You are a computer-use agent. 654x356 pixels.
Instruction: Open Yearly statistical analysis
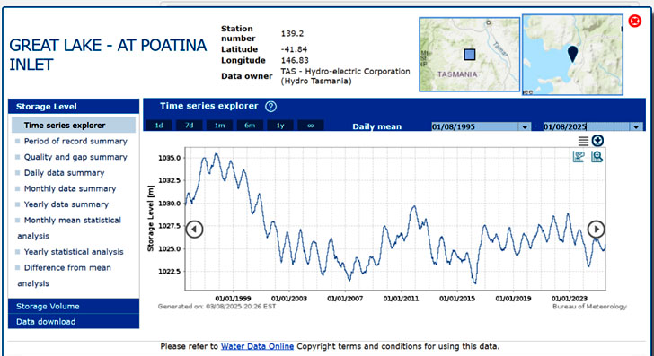point(74,252)
